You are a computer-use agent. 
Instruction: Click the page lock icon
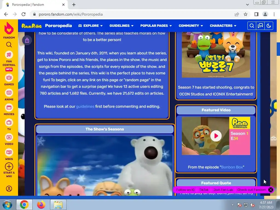[x=27, y=40]
